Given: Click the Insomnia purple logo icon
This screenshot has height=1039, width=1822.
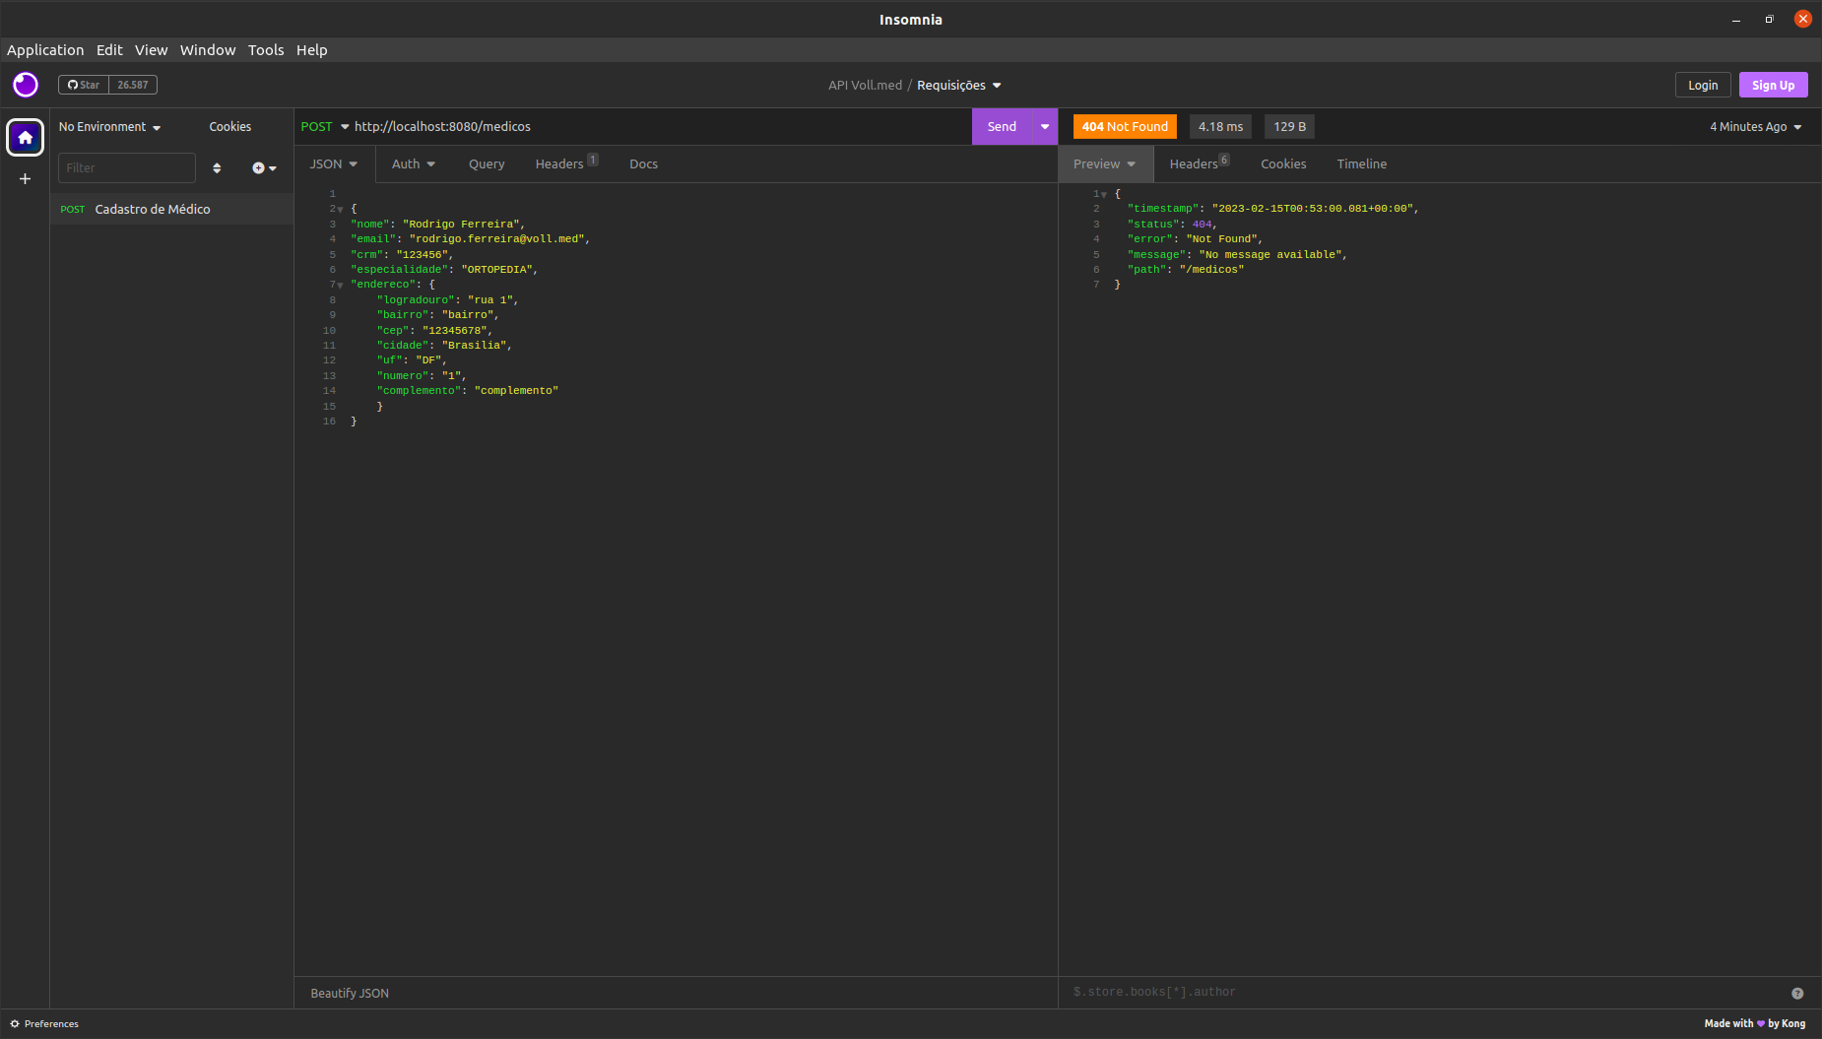Looking at the screenshot, I should click(x=26, y=85).
